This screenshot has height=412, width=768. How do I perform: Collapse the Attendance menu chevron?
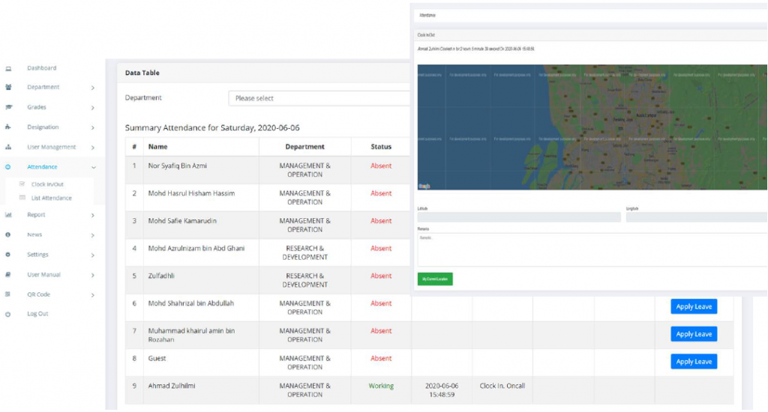point(93,168)
